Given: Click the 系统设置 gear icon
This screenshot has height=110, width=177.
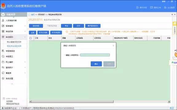Looking at the screenshot, I should (x=3, y=78).
